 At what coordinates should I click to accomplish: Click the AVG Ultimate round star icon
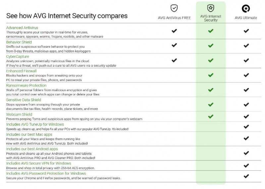(246, 8)
